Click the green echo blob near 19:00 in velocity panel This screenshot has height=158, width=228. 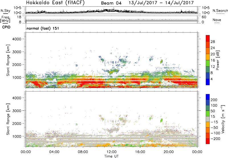click(161, 120)
